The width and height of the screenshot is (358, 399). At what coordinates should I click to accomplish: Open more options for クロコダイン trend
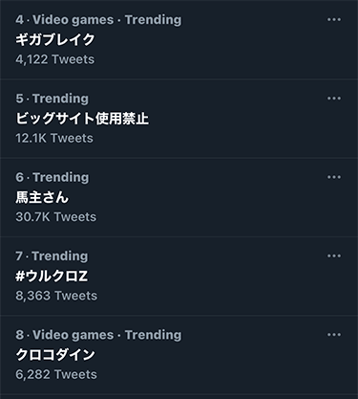pos(334,335)
